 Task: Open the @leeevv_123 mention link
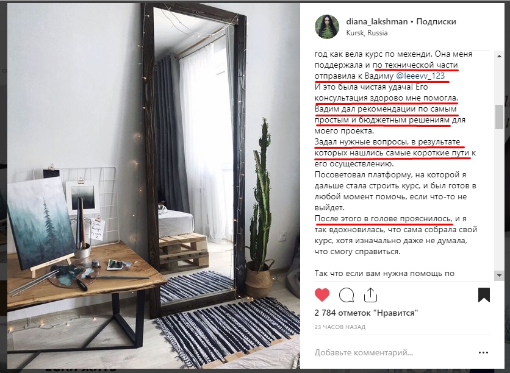point(420,76)
